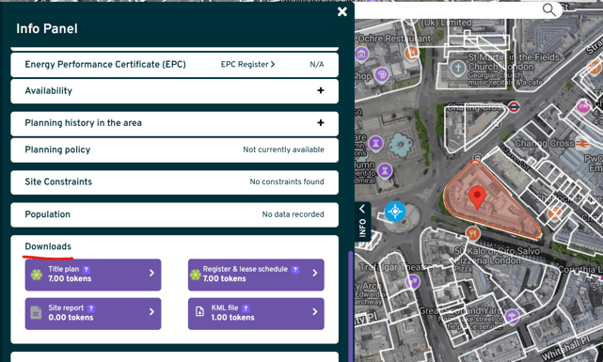Click the map search magnifier icon

click(x=548, y=9)
